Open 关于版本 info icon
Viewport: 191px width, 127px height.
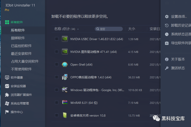(167, 59)
